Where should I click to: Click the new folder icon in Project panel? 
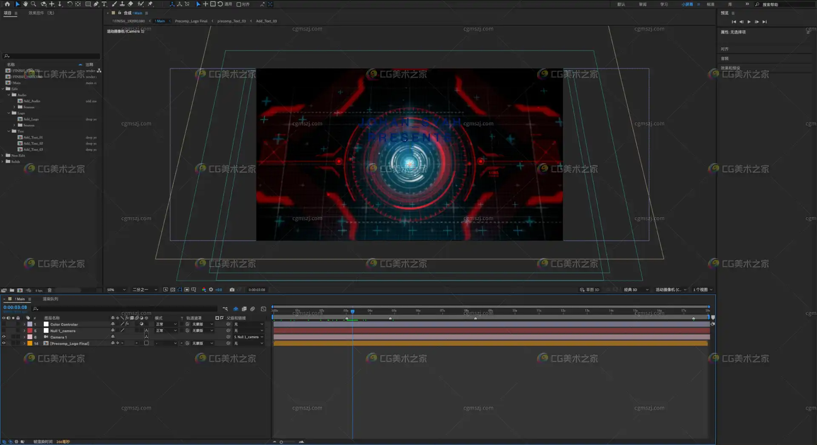coord(12,290)
